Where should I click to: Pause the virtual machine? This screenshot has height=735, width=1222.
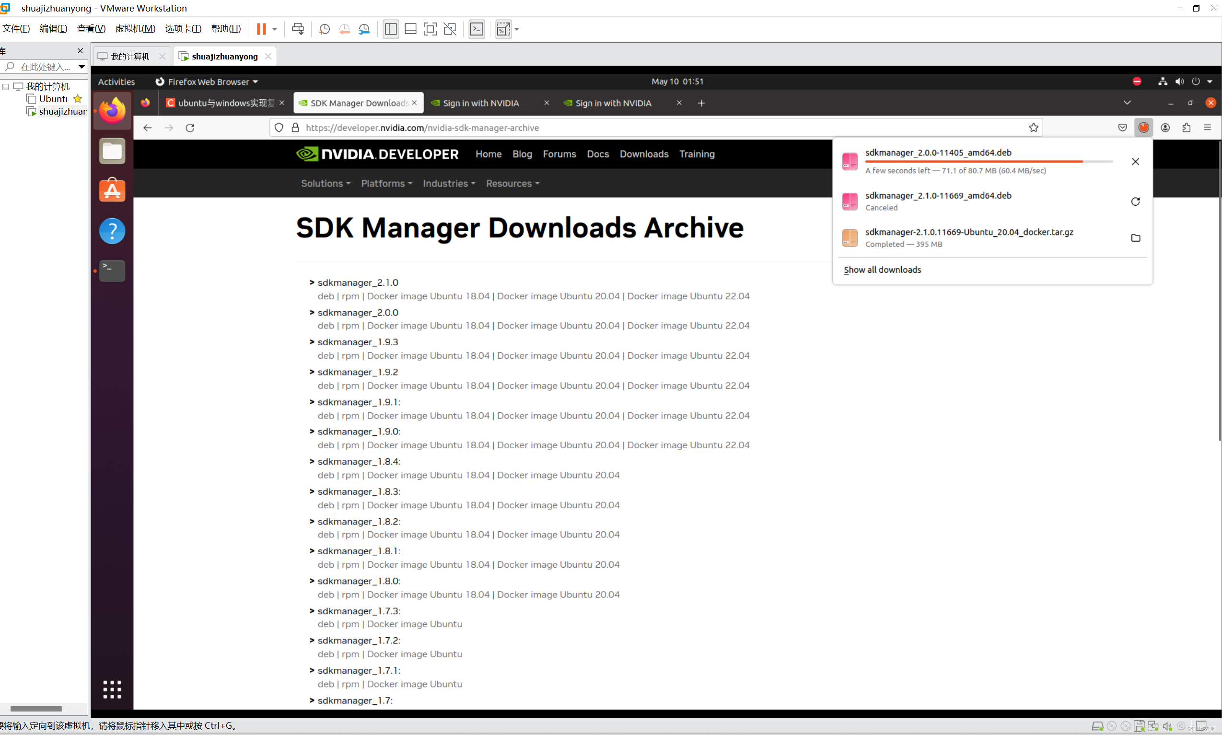pyautogui.click(x=261, y=29)
